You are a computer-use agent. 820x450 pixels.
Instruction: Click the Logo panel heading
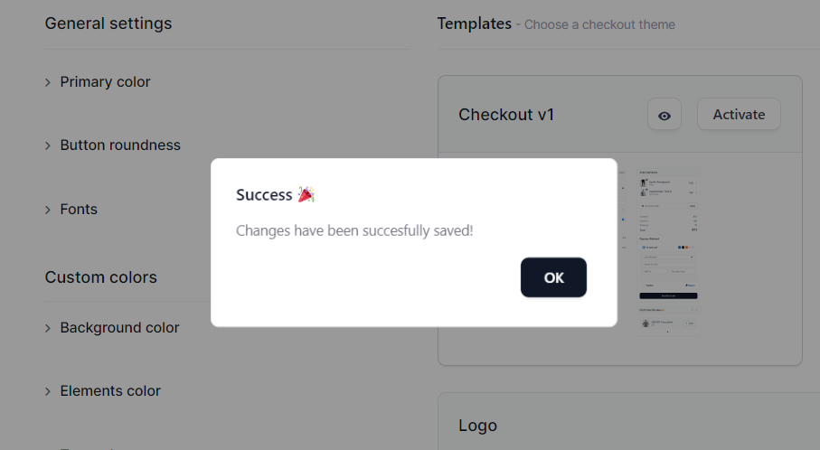[477, 426]
